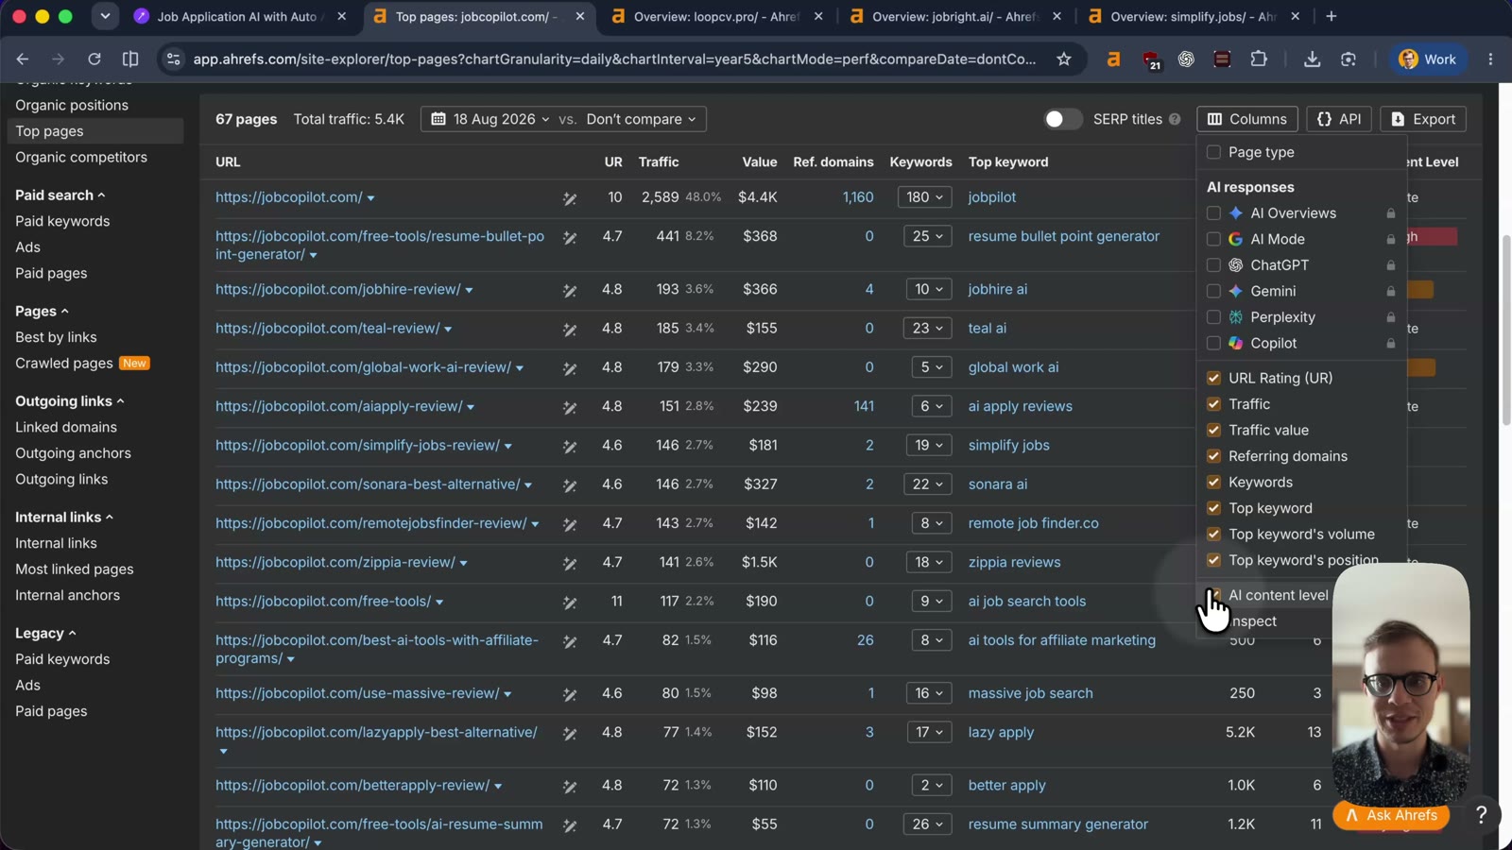The width and height of the screenshot is (1512, 850).
Task: Uncheck the Top keyword checkbox
Action: (1213, 508)
